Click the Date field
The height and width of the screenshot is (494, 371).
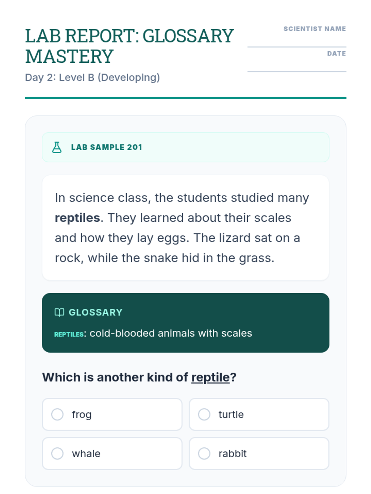[x=297, y=65]
